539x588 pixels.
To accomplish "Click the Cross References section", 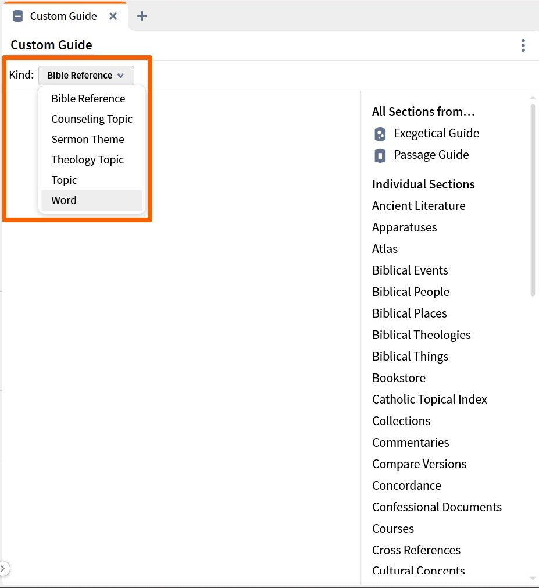I will click(416, 550).
